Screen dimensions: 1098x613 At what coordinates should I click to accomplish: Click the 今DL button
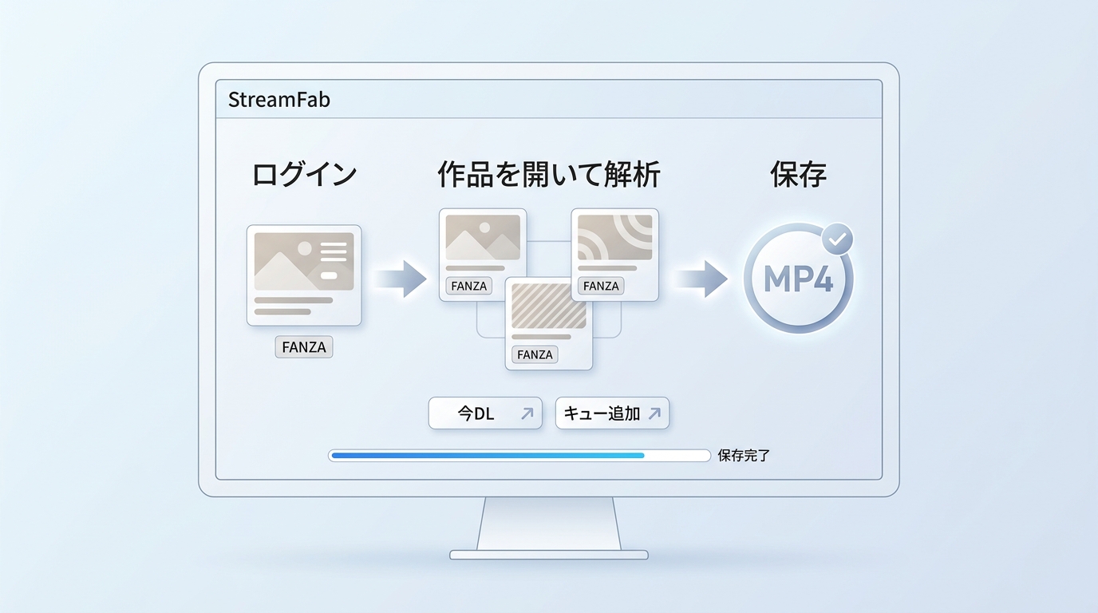pyautogui.click(x=485, y=413)
